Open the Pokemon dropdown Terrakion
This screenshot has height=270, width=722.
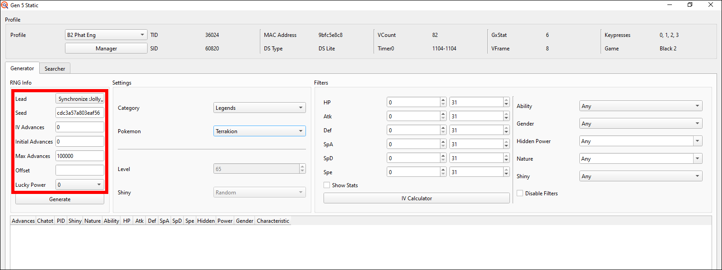(x=259, y=131)
